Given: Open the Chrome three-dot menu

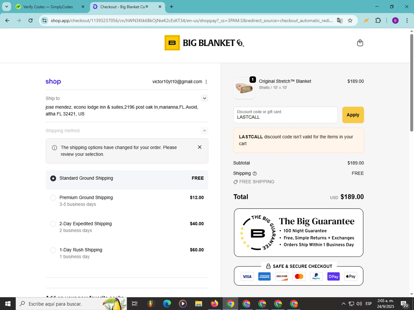Looking at the screenshot, I should click(x=407, y=20).
